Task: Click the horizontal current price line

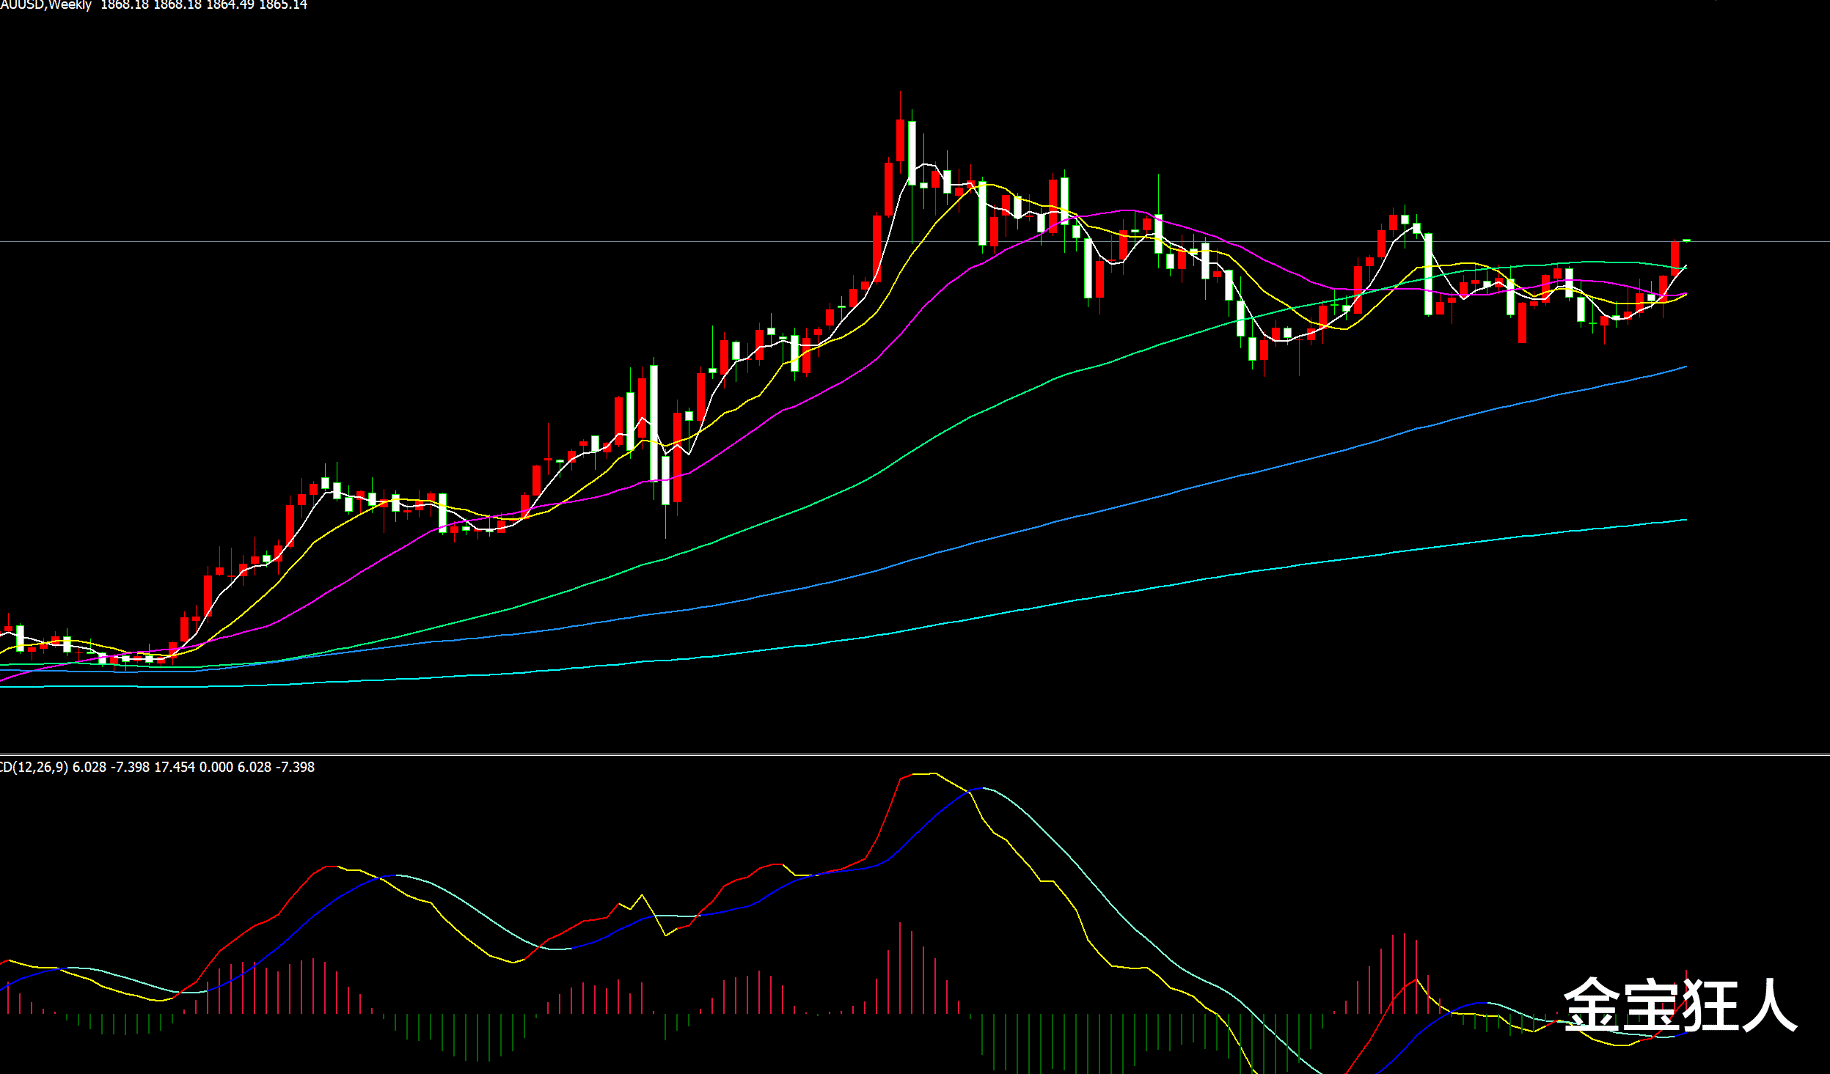Action: pyautogui.click(x=915, y=241)
